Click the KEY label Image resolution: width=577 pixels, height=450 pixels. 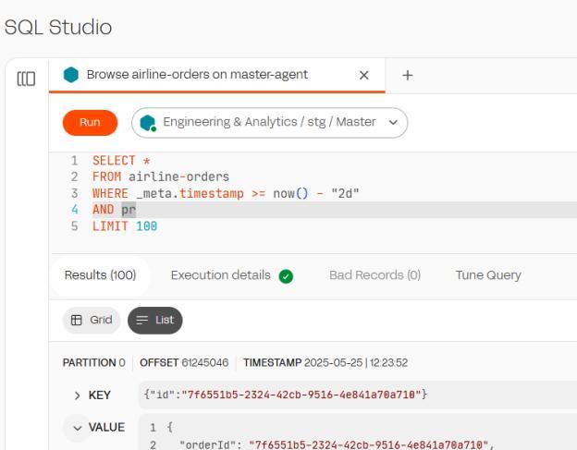[99, 395]
